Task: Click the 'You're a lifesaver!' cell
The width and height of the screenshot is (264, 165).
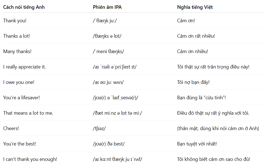Action: coord(22,98)
